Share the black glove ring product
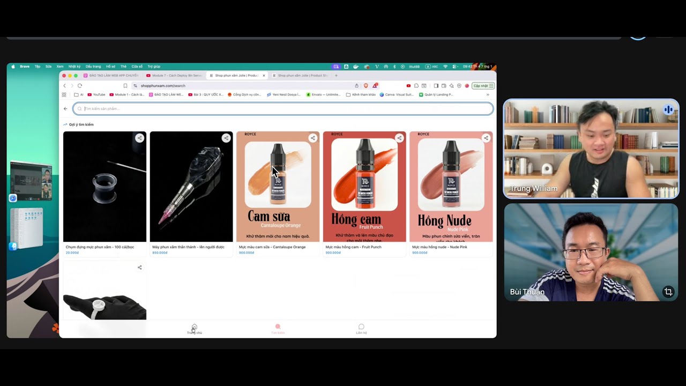Viewport: 686px width, 386px height. point(139,268)
